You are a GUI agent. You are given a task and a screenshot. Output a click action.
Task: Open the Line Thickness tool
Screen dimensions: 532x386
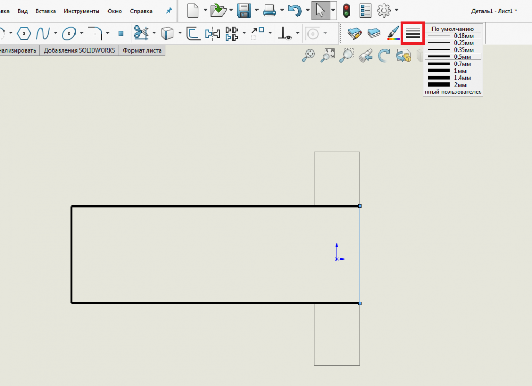[413, 33]
